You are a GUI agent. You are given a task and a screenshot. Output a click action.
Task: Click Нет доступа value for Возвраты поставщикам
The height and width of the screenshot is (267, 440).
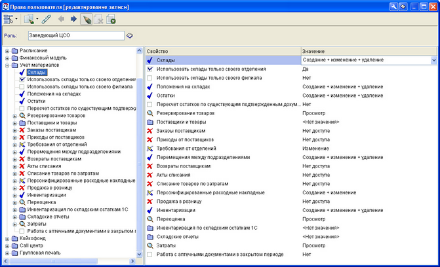click(x=316, y=166)
